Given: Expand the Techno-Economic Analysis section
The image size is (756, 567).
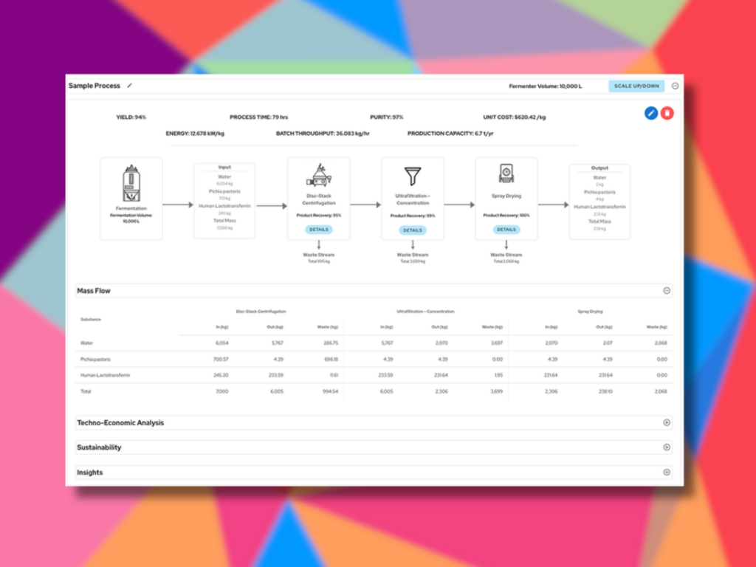Looking at the screenshot, I should 667,423.
